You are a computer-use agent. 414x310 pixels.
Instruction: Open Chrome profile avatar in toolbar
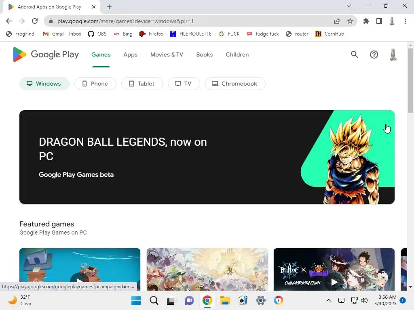point(392,21)
